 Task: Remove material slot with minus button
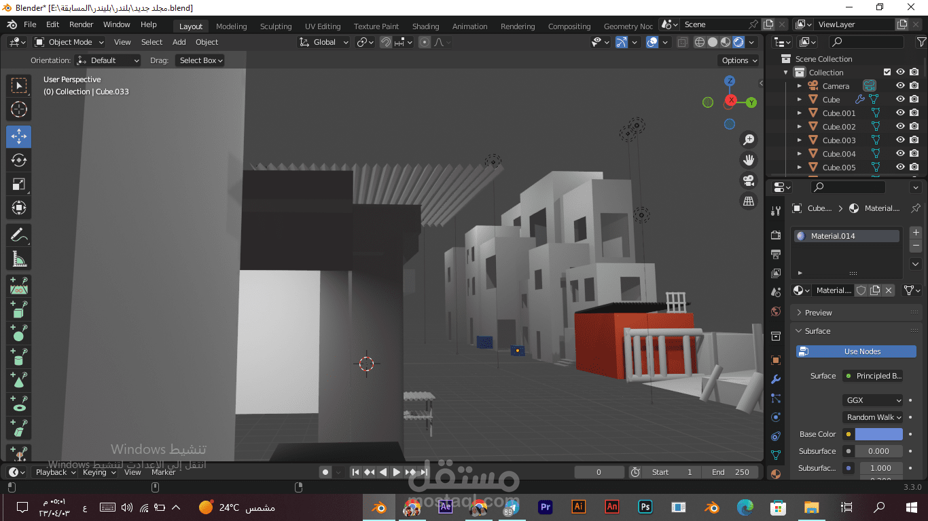coord(916,246)
